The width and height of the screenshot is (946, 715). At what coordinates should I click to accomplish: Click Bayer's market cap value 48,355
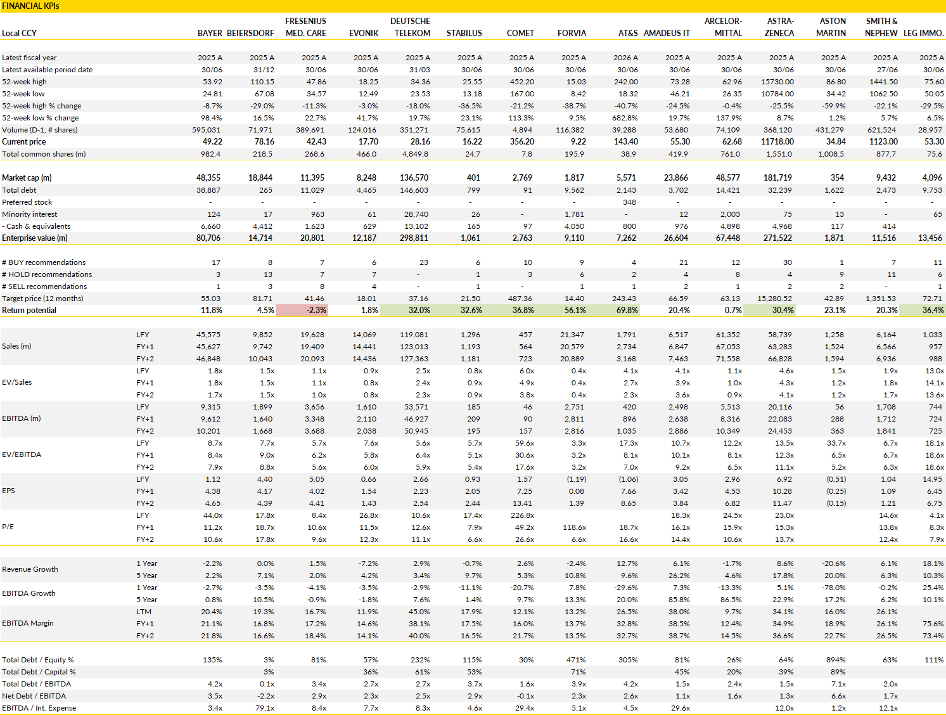tap(208, 178)
